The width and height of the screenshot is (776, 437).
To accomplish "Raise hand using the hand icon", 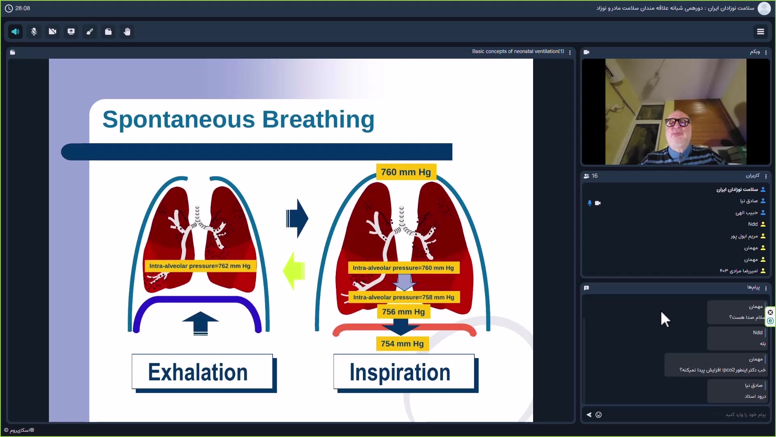I will point(127,32).
